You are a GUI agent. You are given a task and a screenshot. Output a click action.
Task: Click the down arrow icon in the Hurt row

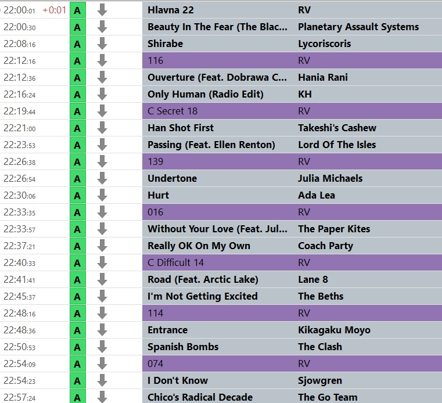point(102,195)
